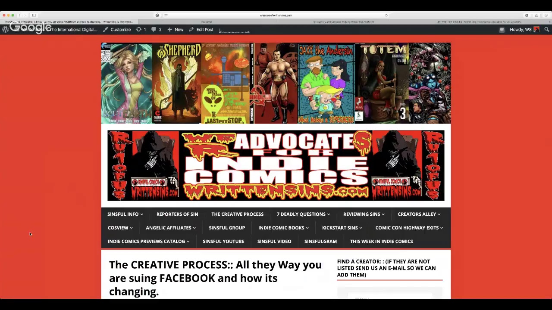The width and height of the screenshot is (552, 310).
Task: Expand the COSVIEW menu
Action: click(x=120, y=228)
